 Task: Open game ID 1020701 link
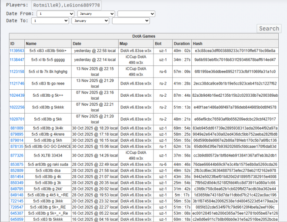coord(17,119)
